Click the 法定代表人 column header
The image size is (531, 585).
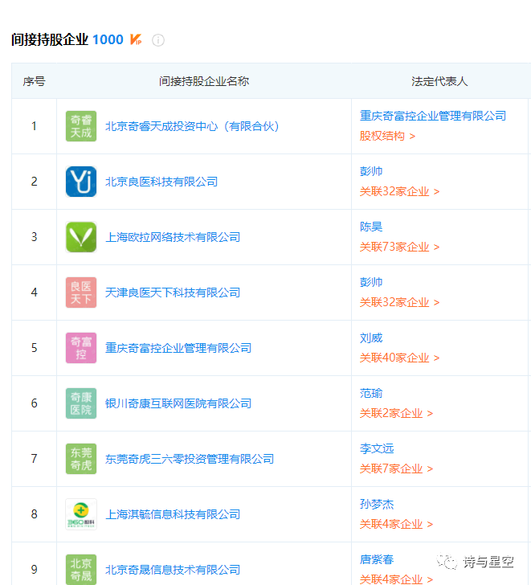pos(439,81)
